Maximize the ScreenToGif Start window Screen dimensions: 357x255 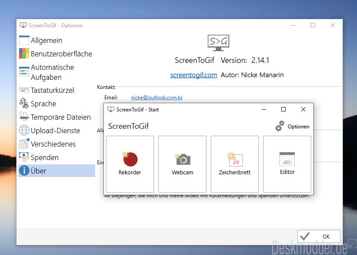(283, 109)
